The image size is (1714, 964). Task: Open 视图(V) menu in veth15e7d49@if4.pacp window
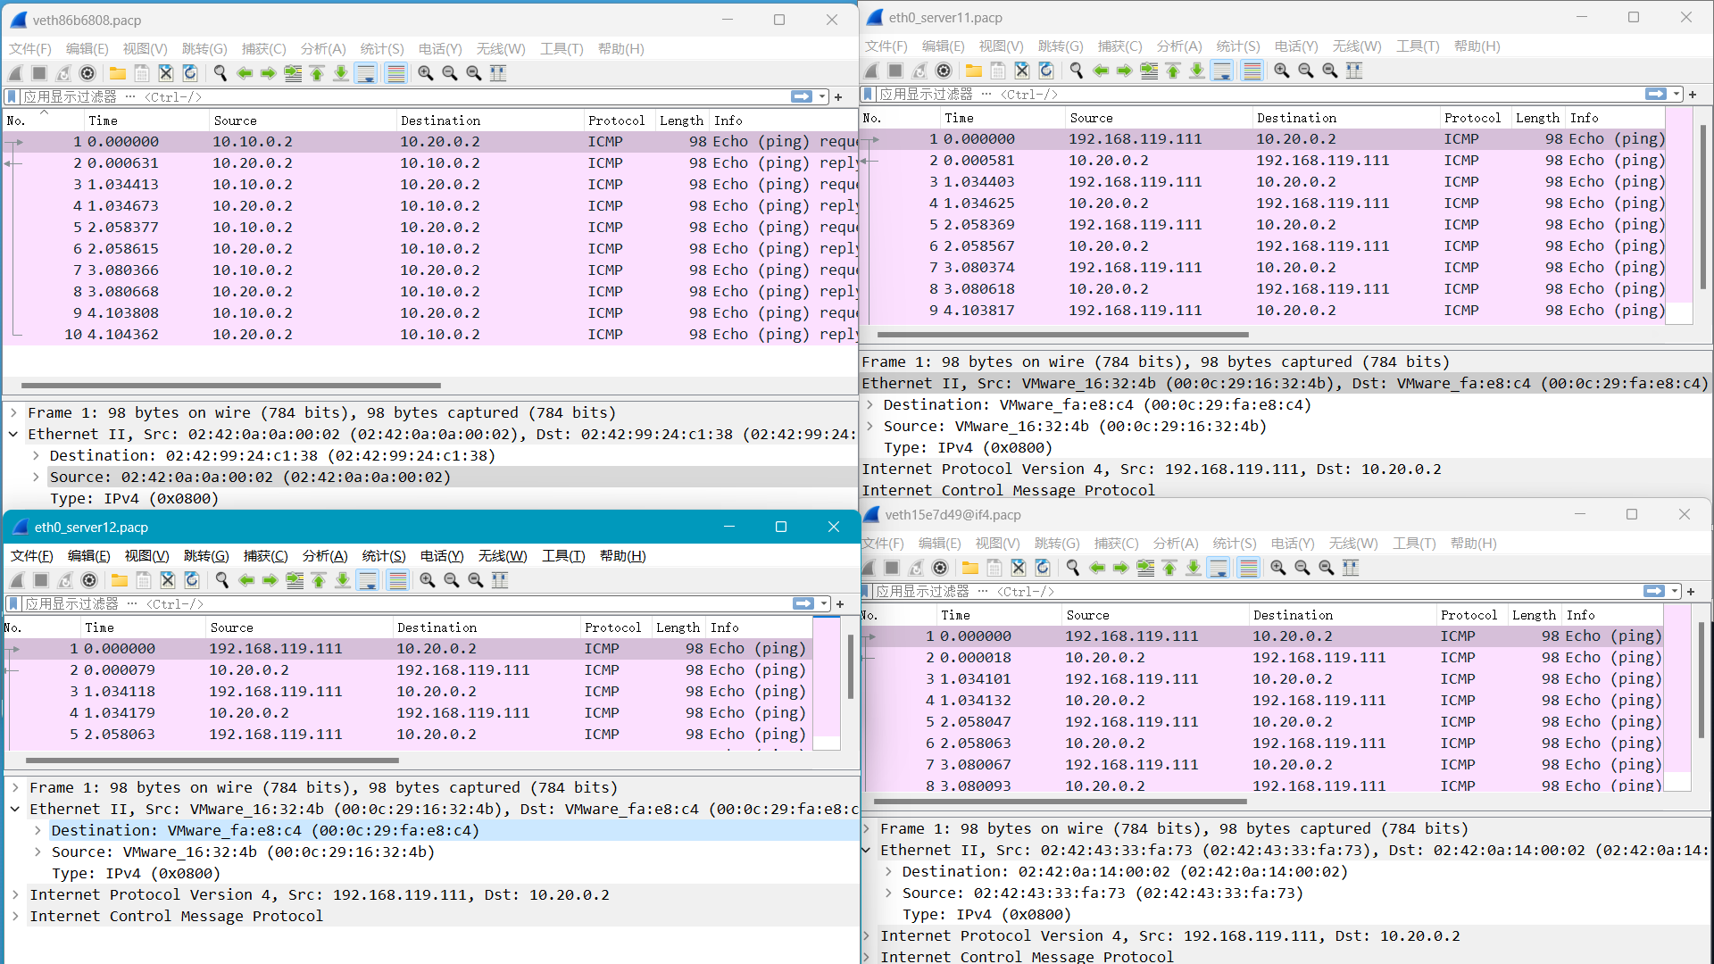[x=998, y=544]
